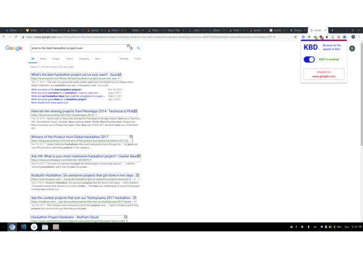
Task: Expand the dropdown arrow beside technical.ly URL
Action: pos(96,115)
